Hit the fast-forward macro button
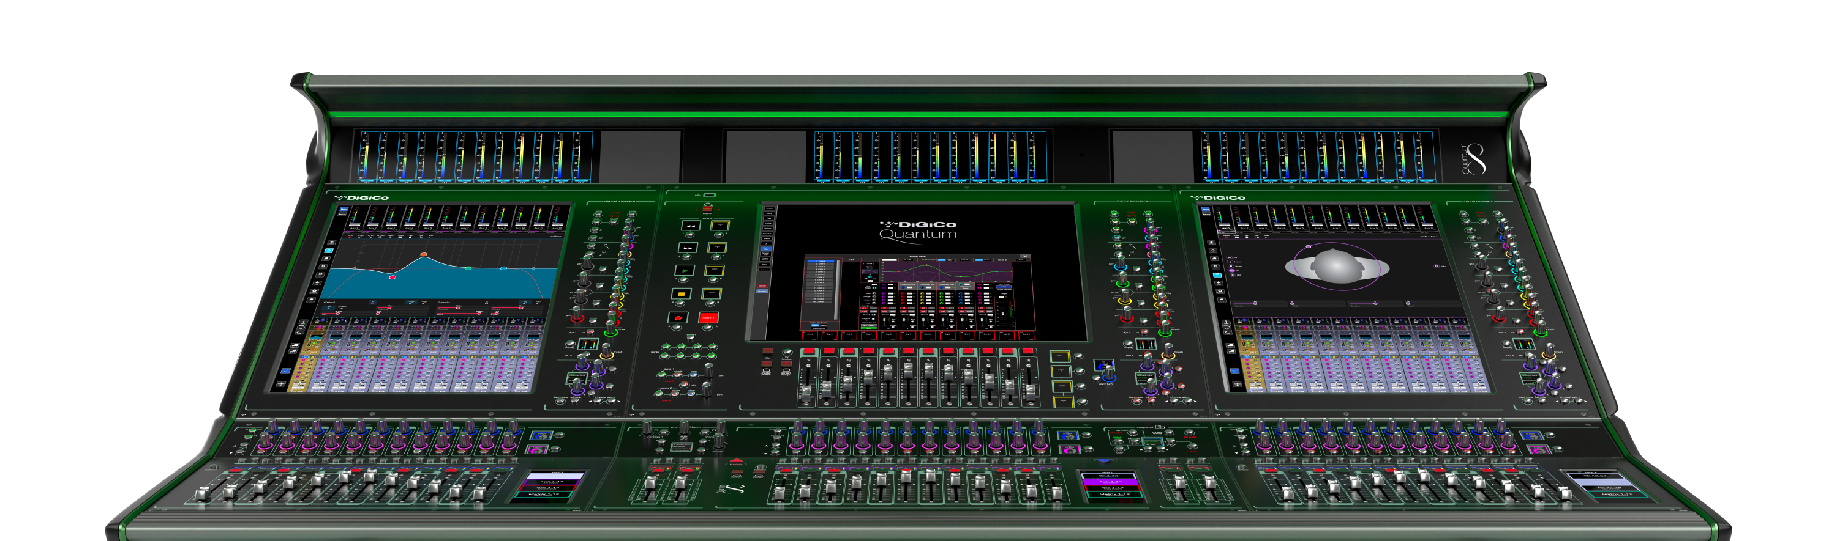 [688, 248]
